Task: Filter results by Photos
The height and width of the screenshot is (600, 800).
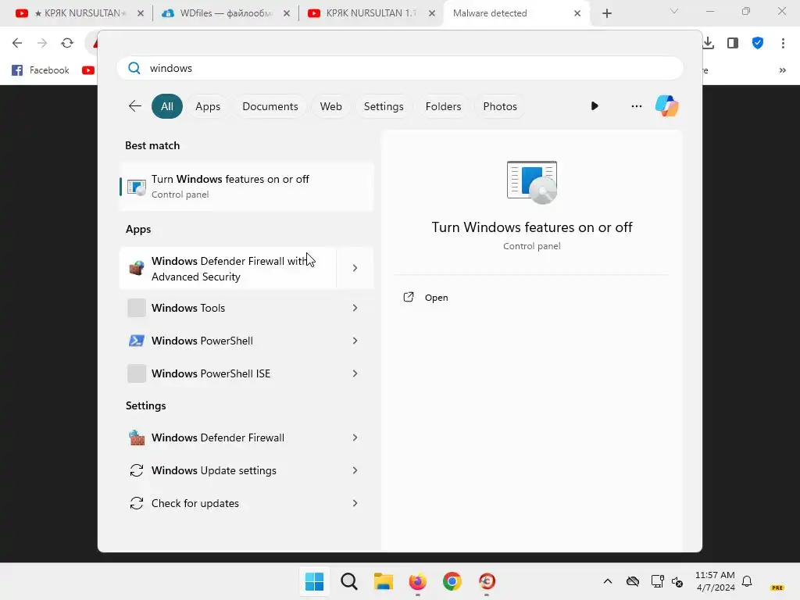Action: click(500, 106)
